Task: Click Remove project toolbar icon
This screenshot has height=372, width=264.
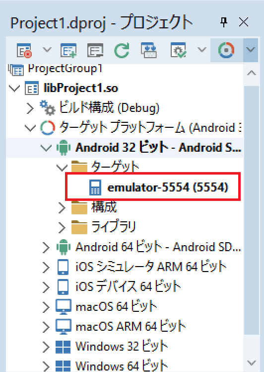Action: [x=95, y=50]
